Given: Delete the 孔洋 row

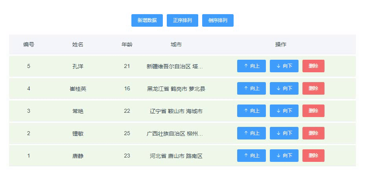Looking at the screenshot, I should coord(313,66).
